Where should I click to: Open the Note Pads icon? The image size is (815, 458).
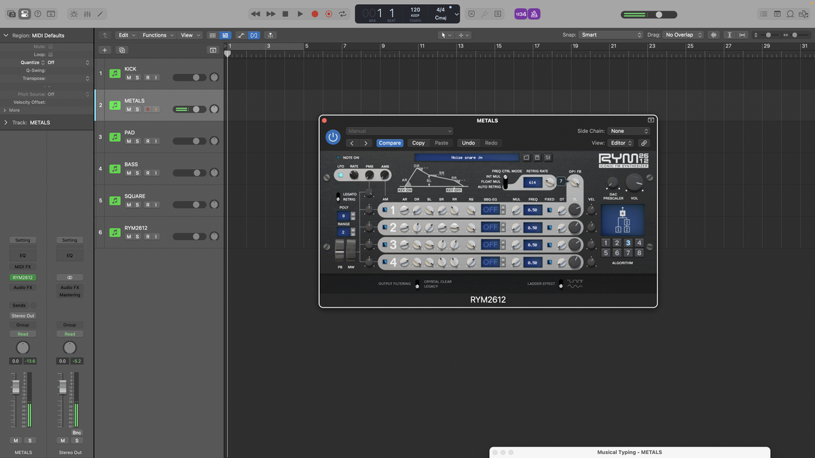[x=777, y=14]
